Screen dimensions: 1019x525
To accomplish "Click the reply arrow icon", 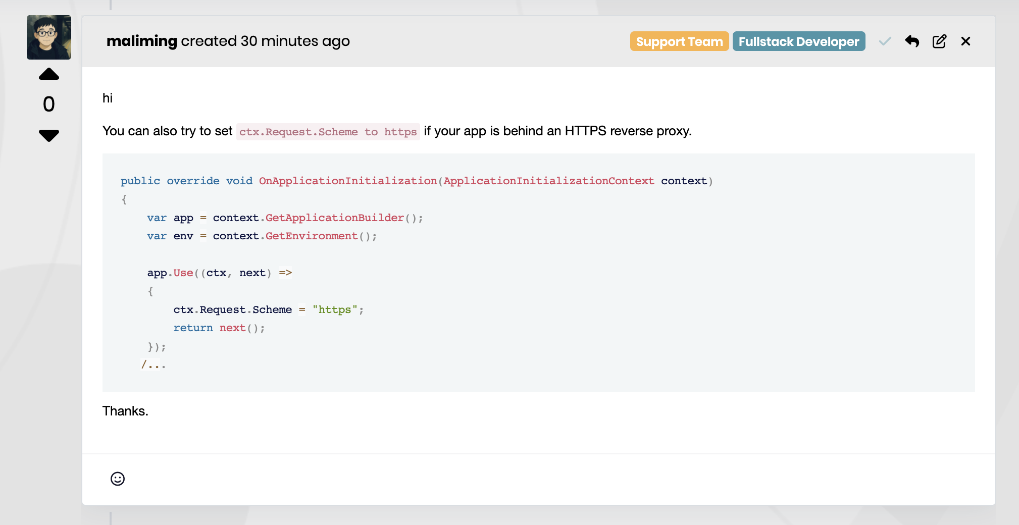I will [x=912, y=41].
